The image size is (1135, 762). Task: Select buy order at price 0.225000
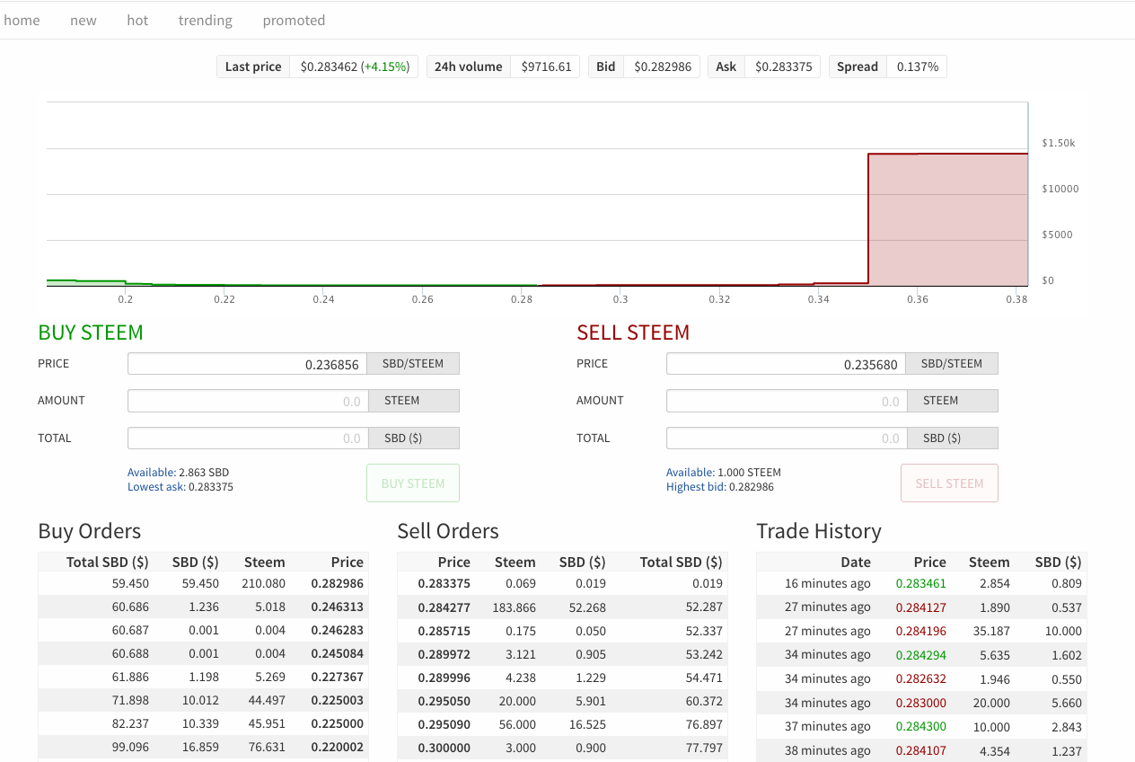(x=203, y=723)
